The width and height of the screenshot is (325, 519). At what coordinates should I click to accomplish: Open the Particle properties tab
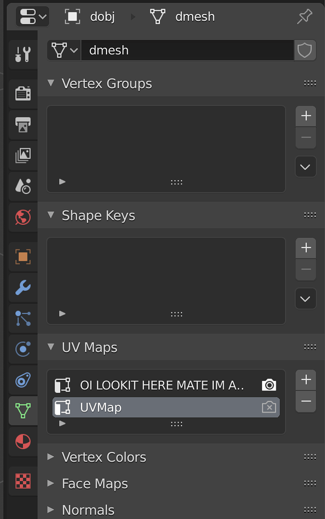(23, 318)
